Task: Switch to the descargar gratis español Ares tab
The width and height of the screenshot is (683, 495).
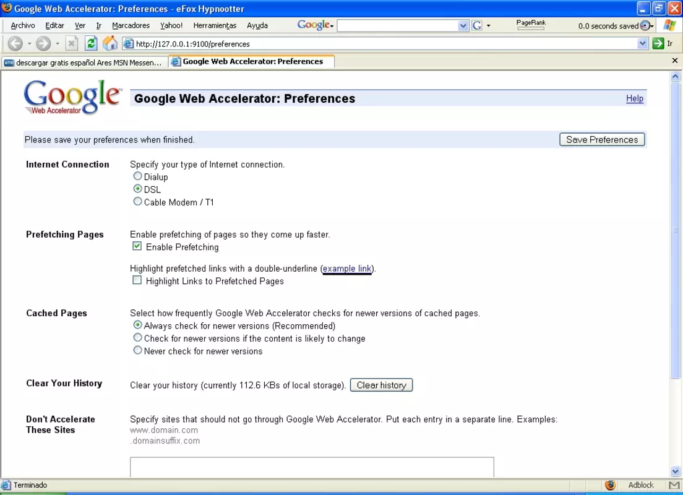Action: [x=85, y=62]
